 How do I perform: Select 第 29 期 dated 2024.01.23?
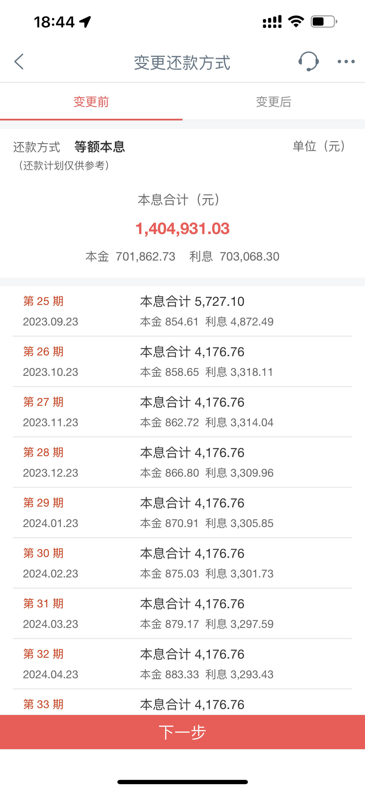(x=182, y=513)
